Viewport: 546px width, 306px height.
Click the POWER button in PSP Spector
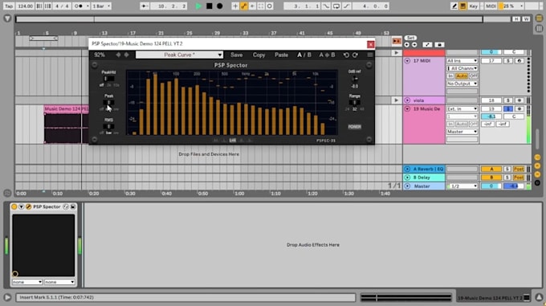click(354, 127)
